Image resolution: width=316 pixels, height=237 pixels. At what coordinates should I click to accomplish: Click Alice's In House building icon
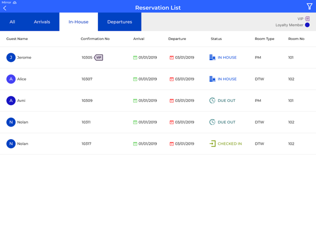(212, 79)
